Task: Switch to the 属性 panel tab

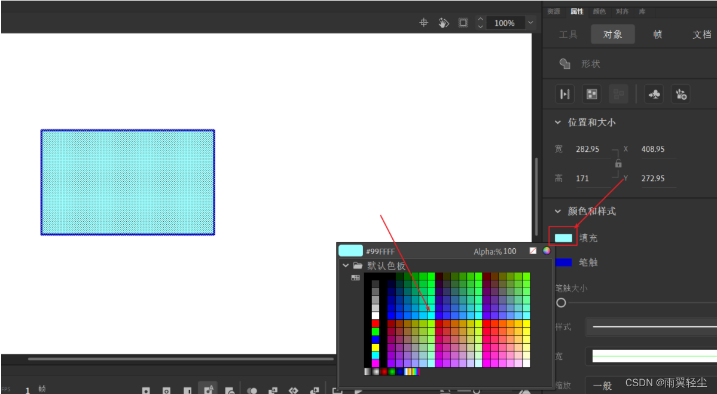Action: tap(576, 11)
